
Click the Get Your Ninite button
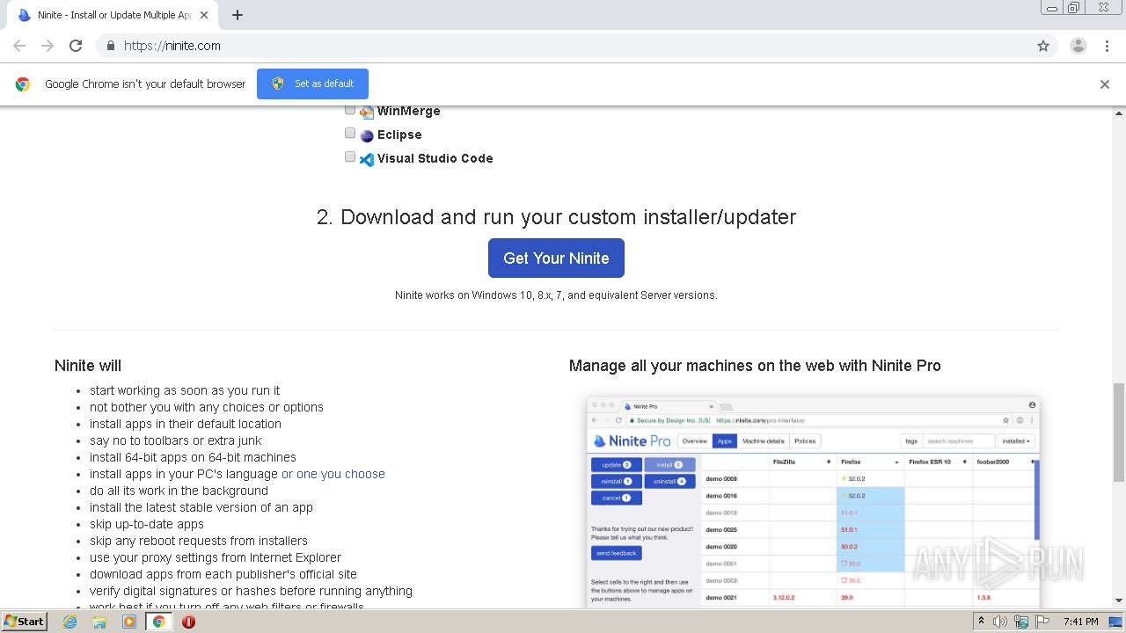[x=556, y=258]
